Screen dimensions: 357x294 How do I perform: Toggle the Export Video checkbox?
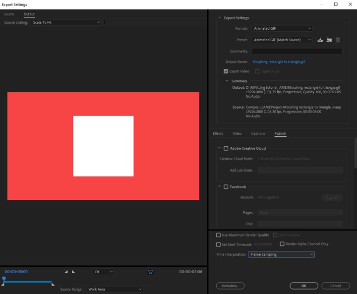226,71
